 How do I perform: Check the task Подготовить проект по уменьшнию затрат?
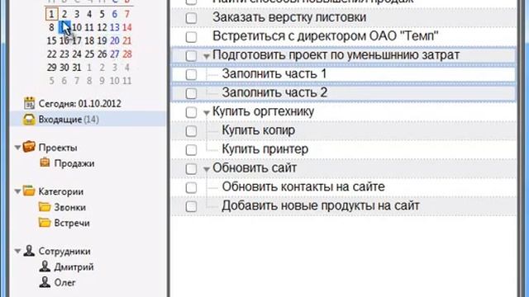tap(191, 55)
